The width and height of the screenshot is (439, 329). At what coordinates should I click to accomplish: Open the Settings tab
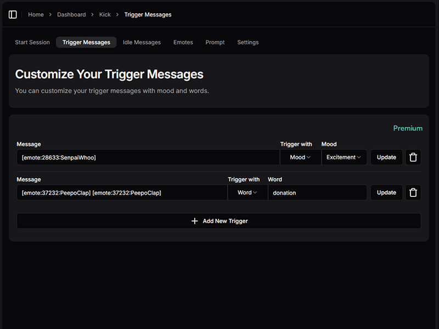[247, 42]
